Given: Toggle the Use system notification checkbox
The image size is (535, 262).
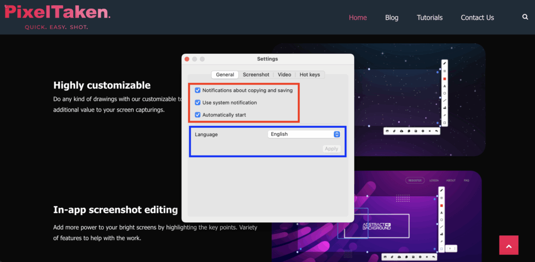Looking at the screenshot, I should tap(197, 102).
